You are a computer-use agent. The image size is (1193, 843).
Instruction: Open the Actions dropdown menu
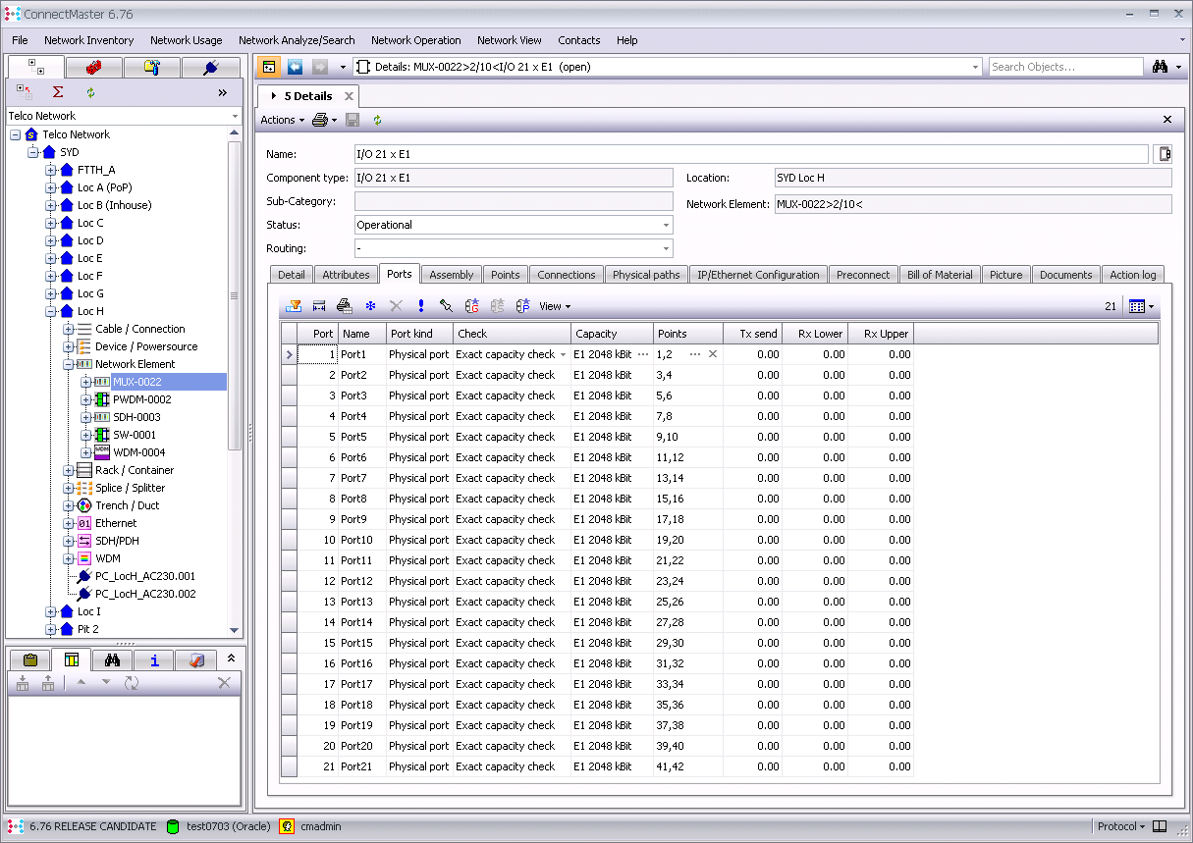(282, 120)
